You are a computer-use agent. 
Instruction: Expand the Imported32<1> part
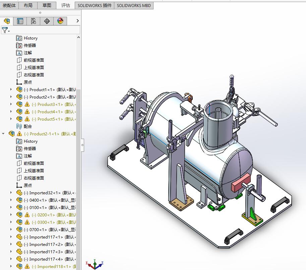click(11, 193)
